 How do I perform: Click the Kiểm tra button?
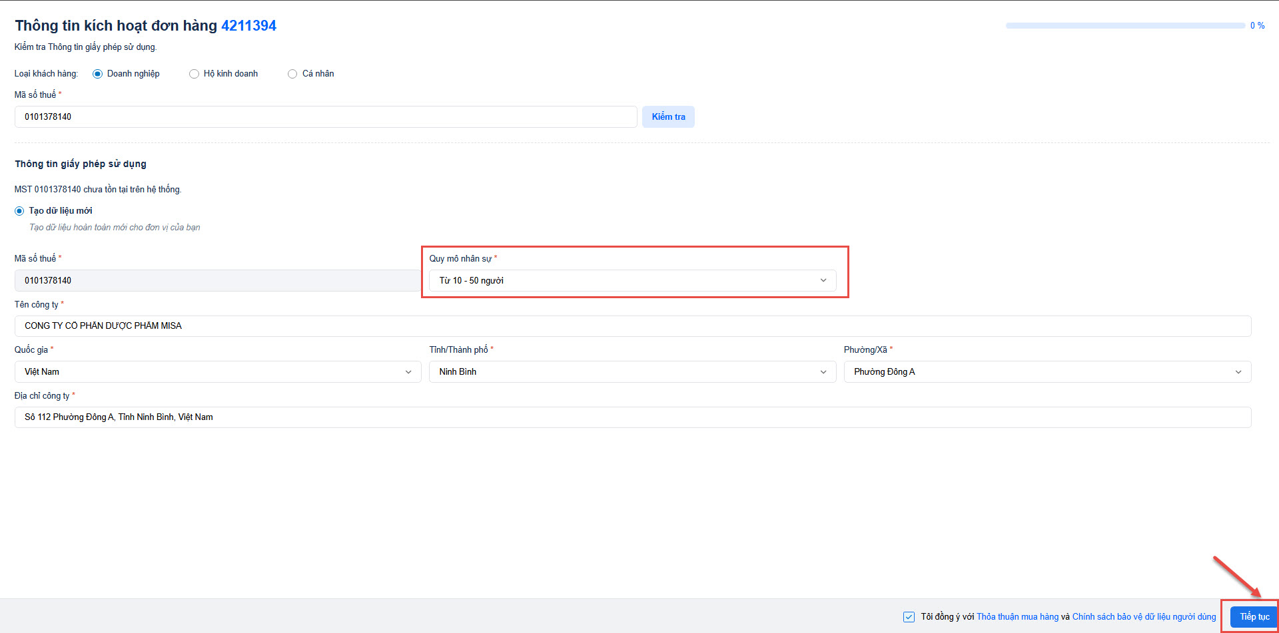coord(668,117)
